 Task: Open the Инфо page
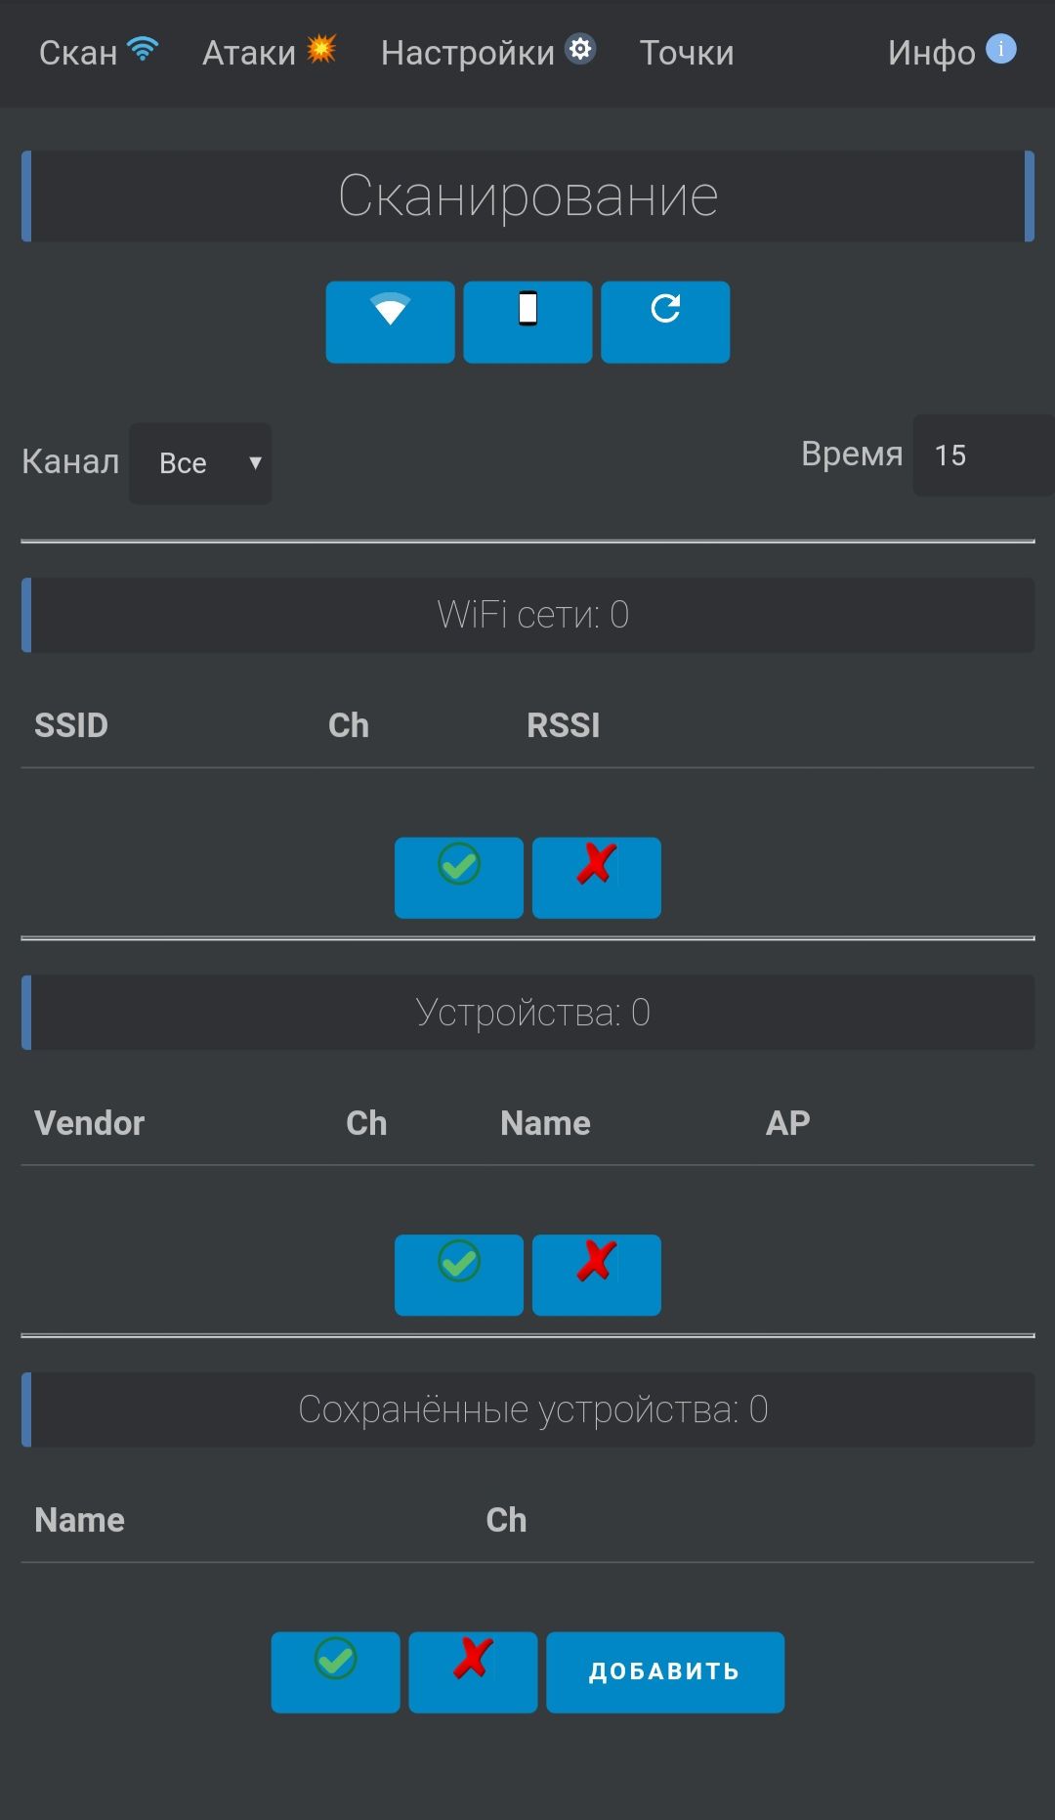point(950,53)
